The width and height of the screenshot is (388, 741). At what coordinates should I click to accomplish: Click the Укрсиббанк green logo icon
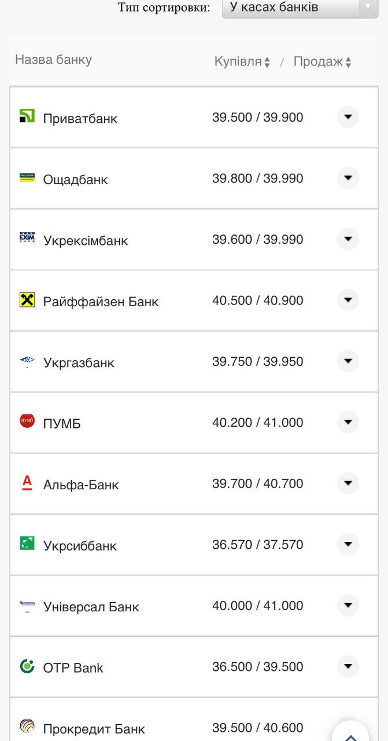[27, 543]
